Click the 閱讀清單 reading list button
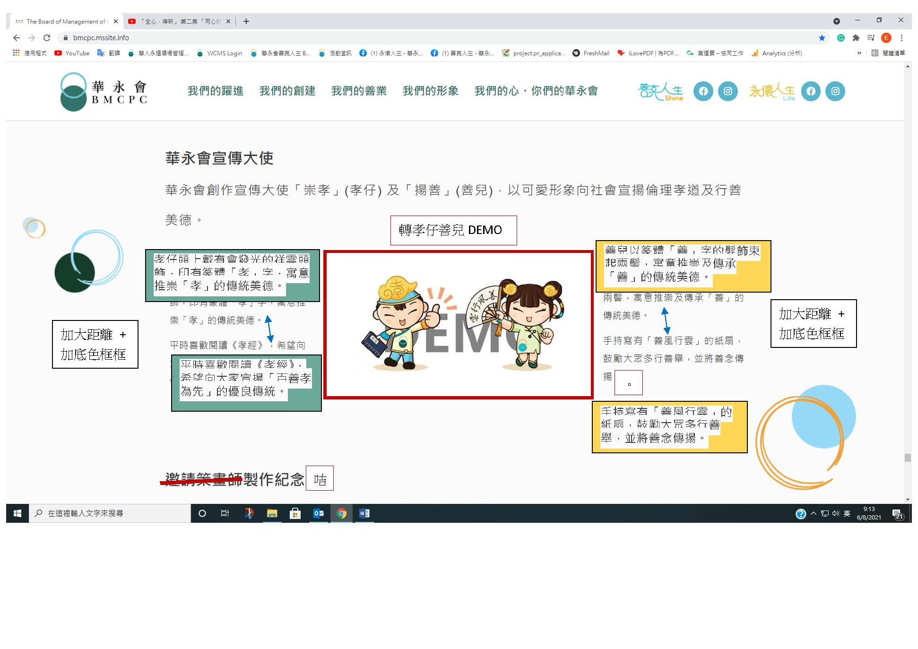The width and height of the screenshot is (918, 649). pyautogui.click(x=888, y=53)
